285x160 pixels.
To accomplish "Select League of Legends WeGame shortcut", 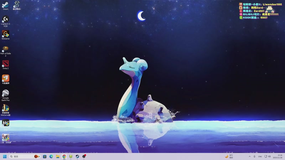I will [x=5, y=110].
